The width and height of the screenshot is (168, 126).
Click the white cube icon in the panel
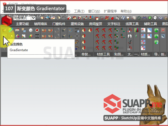31,30
